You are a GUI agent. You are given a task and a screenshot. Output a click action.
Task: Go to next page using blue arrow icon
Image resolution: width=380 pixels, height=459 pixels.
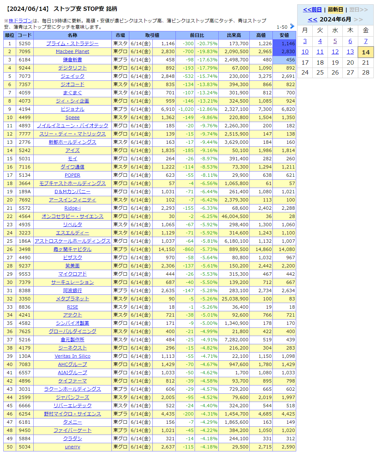click(x=292, y=26)
